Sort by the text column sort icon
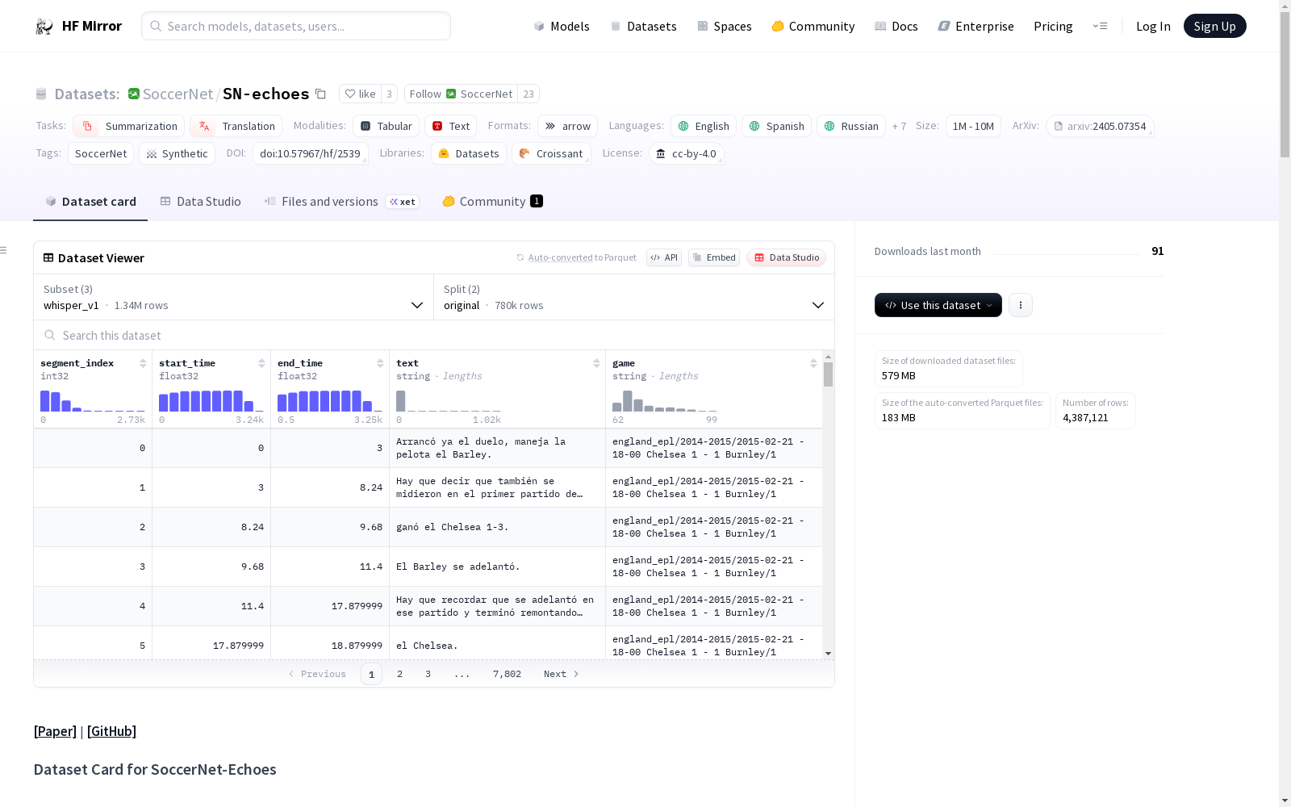Viewport: 1291px width, 807px height. pyautogui.click(x=596, y=363)
